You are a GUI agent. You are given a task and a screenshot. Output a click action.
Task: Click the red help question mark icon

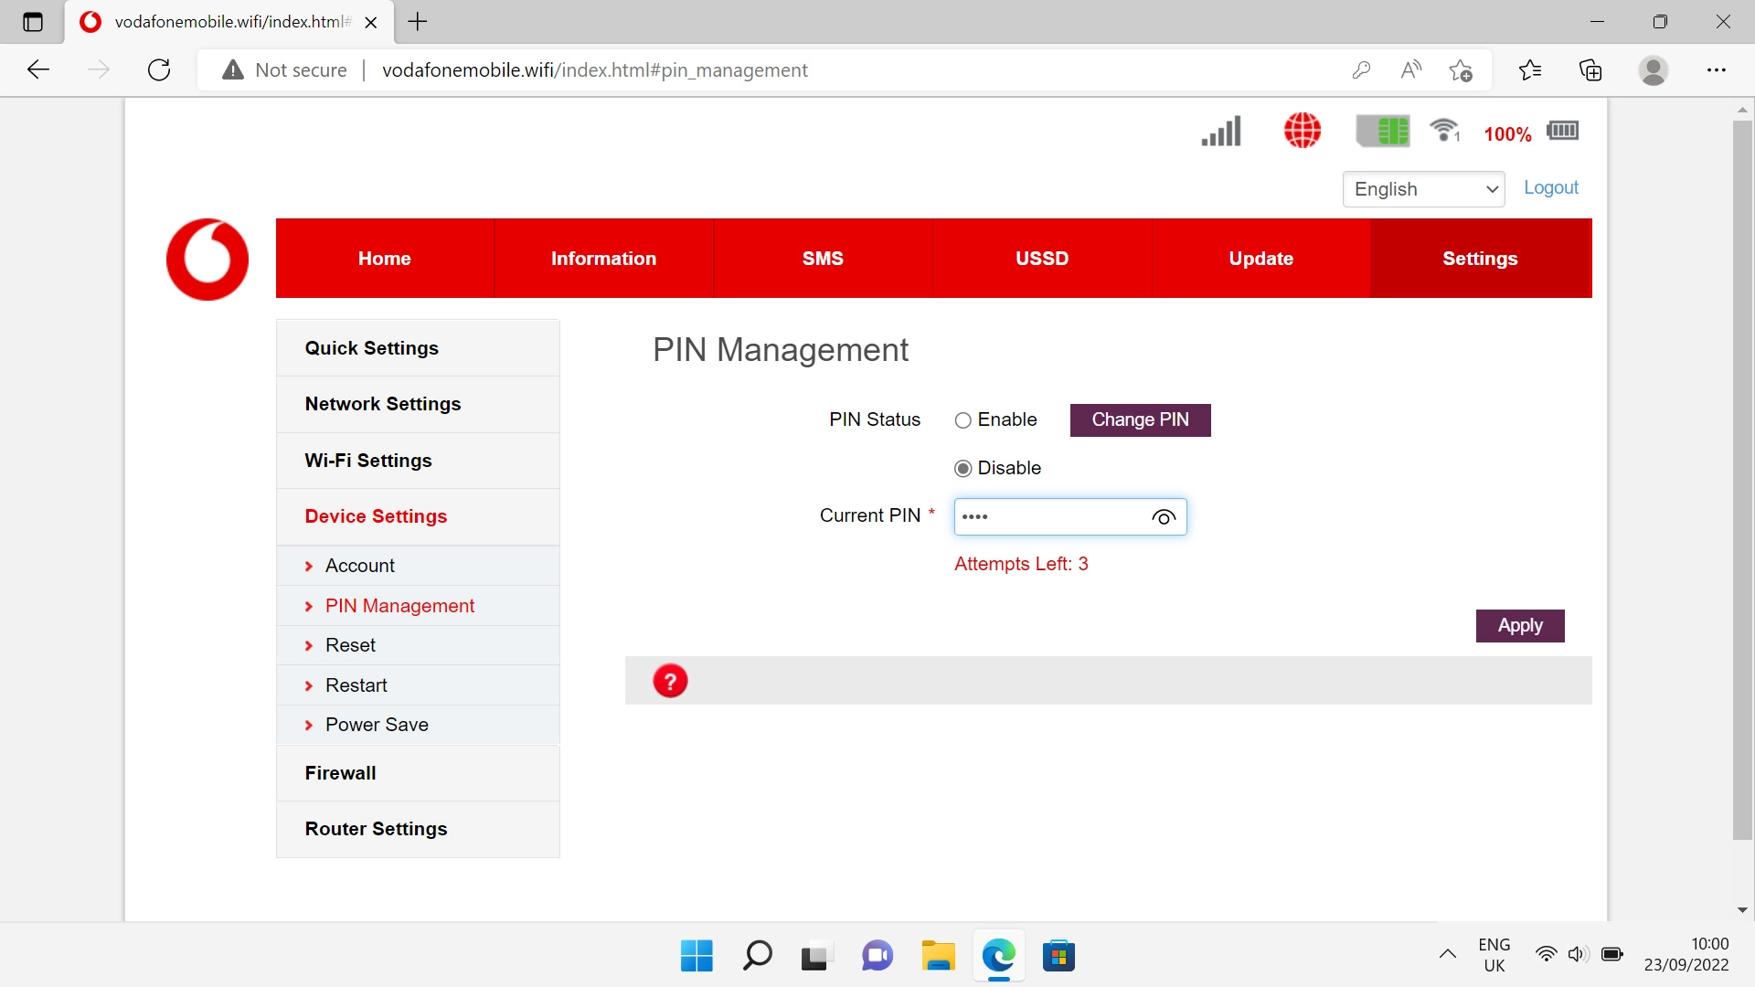[670, 681]
